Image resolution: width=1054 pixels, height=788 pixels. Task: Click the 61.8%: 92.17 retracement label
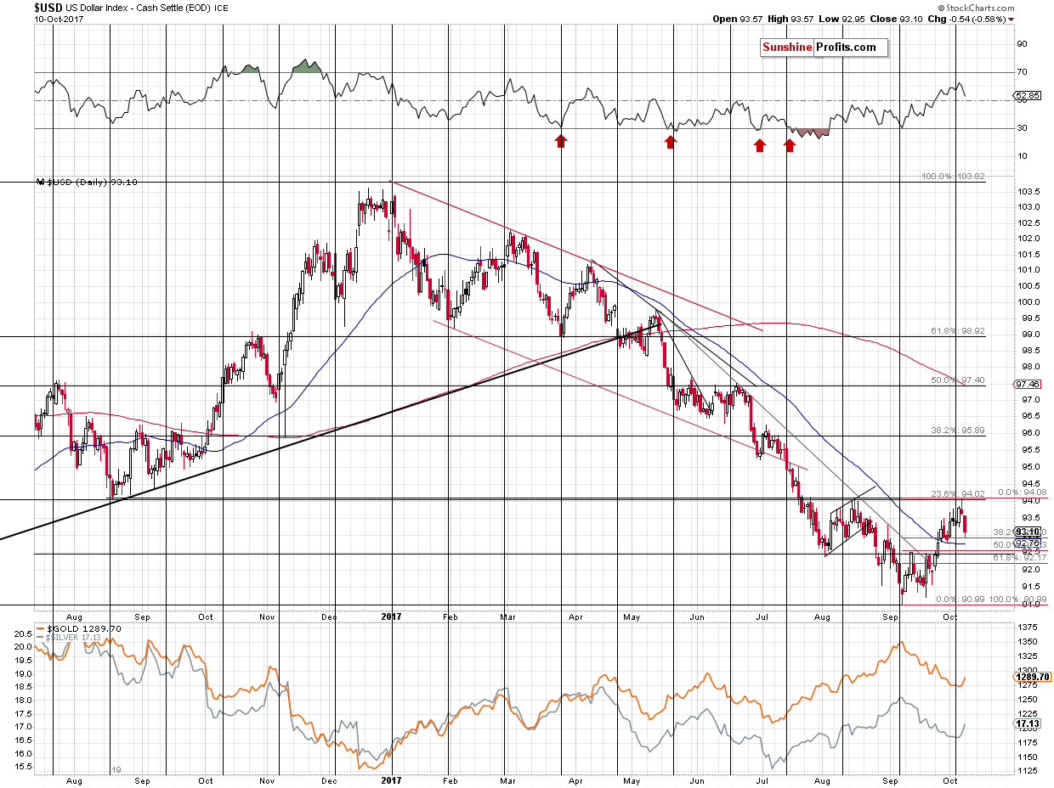[1021, 557]
